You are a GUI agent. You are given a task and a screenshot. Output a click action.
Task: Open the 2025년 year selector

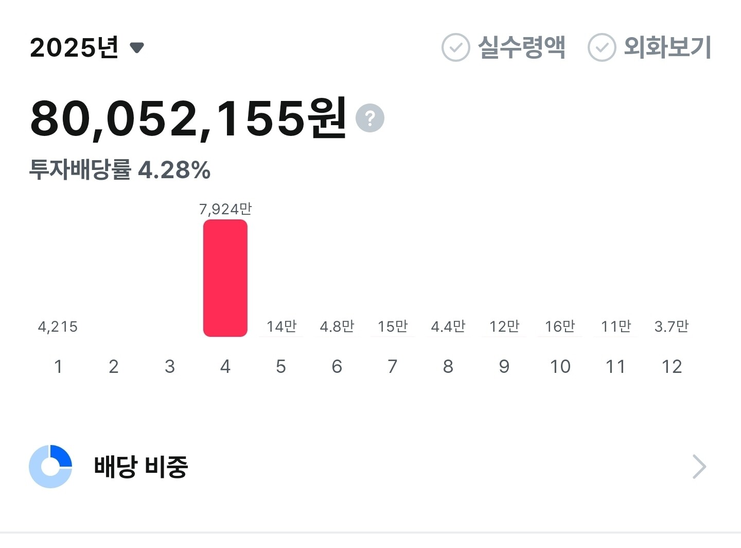[x=87, y=47]
